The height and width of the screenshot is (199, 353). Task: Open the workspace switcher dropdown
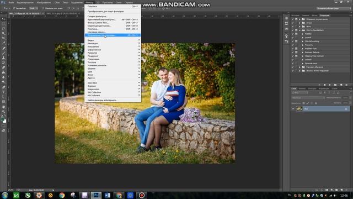pyautogui.click(x=334, y=8)
